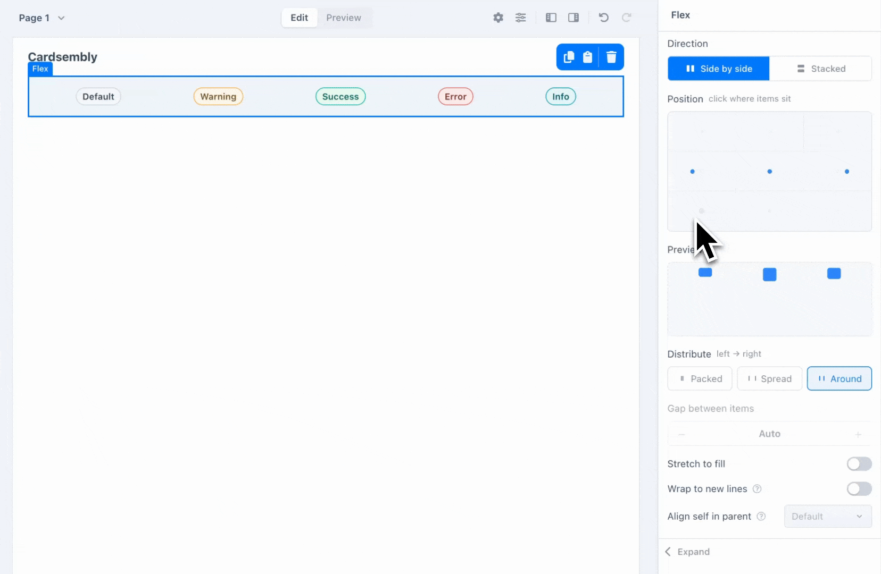
Task: Select the Flex label tag
Action: [x=40, y=69]
